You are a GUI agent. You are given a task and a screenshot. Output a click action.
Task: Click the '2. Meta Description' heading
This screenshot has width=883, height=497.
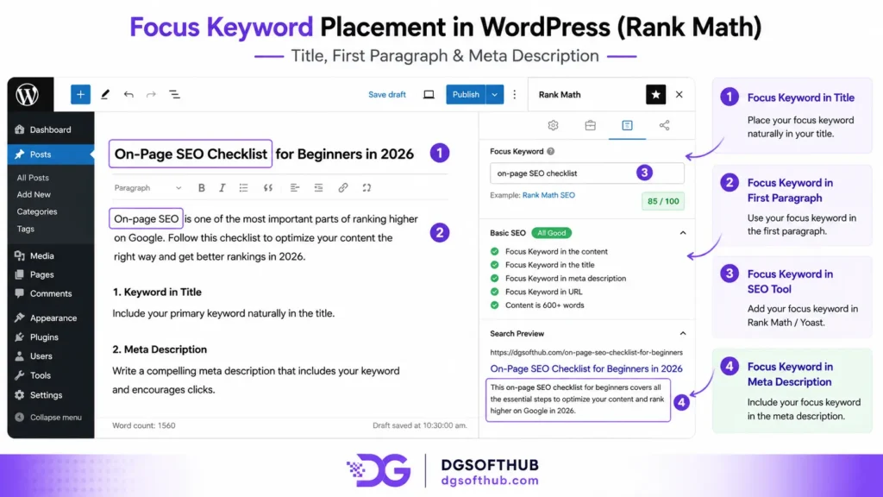point(160,349)
